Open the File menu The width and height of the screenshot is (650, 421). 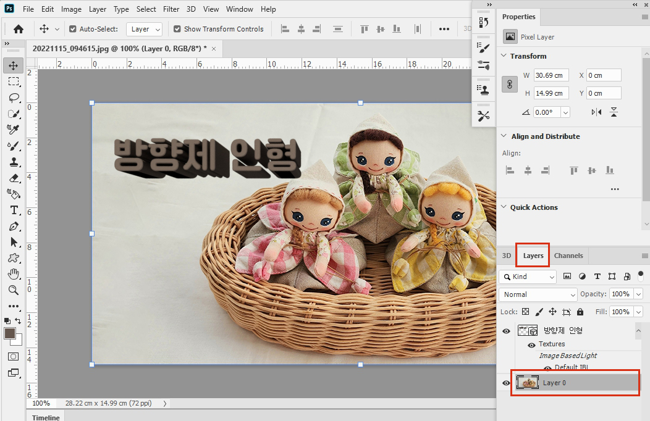[x=28, y=9]
